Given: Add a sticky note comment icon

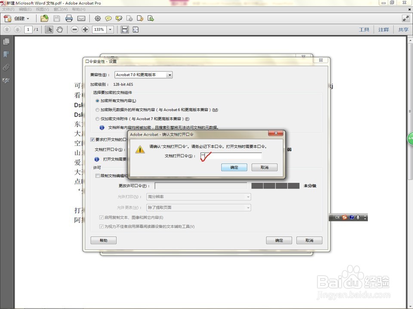Looking at the screenshot, I should pyautogui.click(x=108, y=18).
